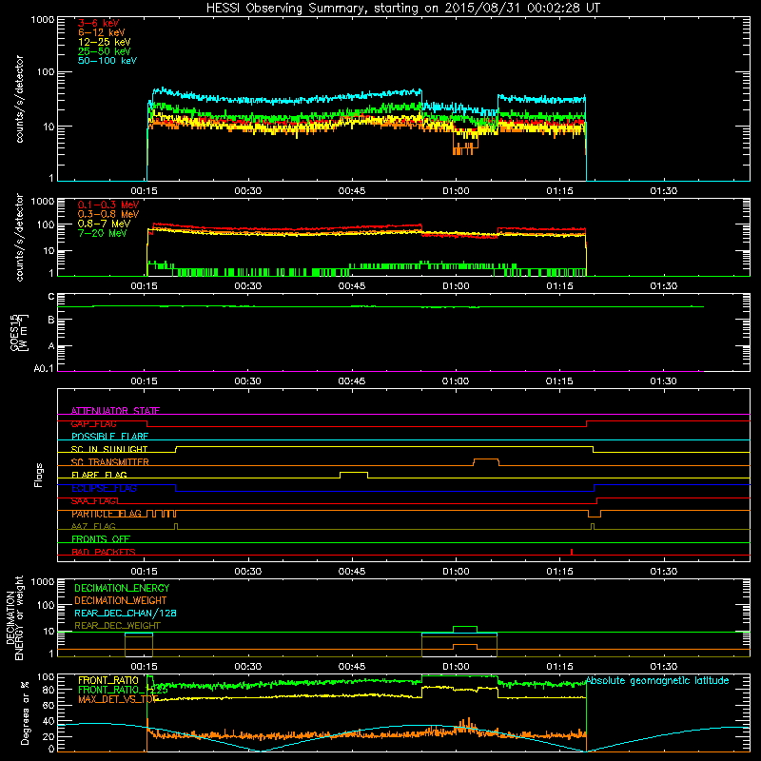Select the 3-6 keV legend entry
The width and height of the screenshot is (761, 761).
99,23
